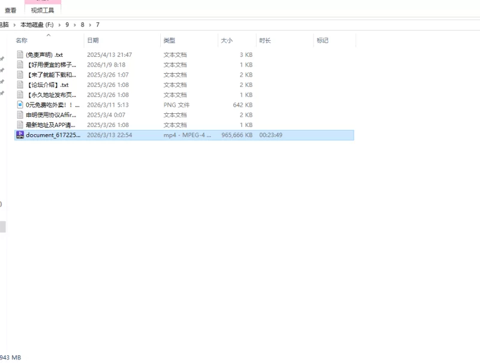Select the document_617225 mp4 video icon
This screenshot has width=480, height=363.
(20, 135)
